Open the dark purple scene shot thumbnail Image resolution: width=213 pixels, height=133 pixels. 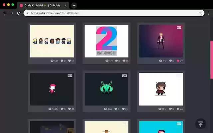click(x=52, y=127)
